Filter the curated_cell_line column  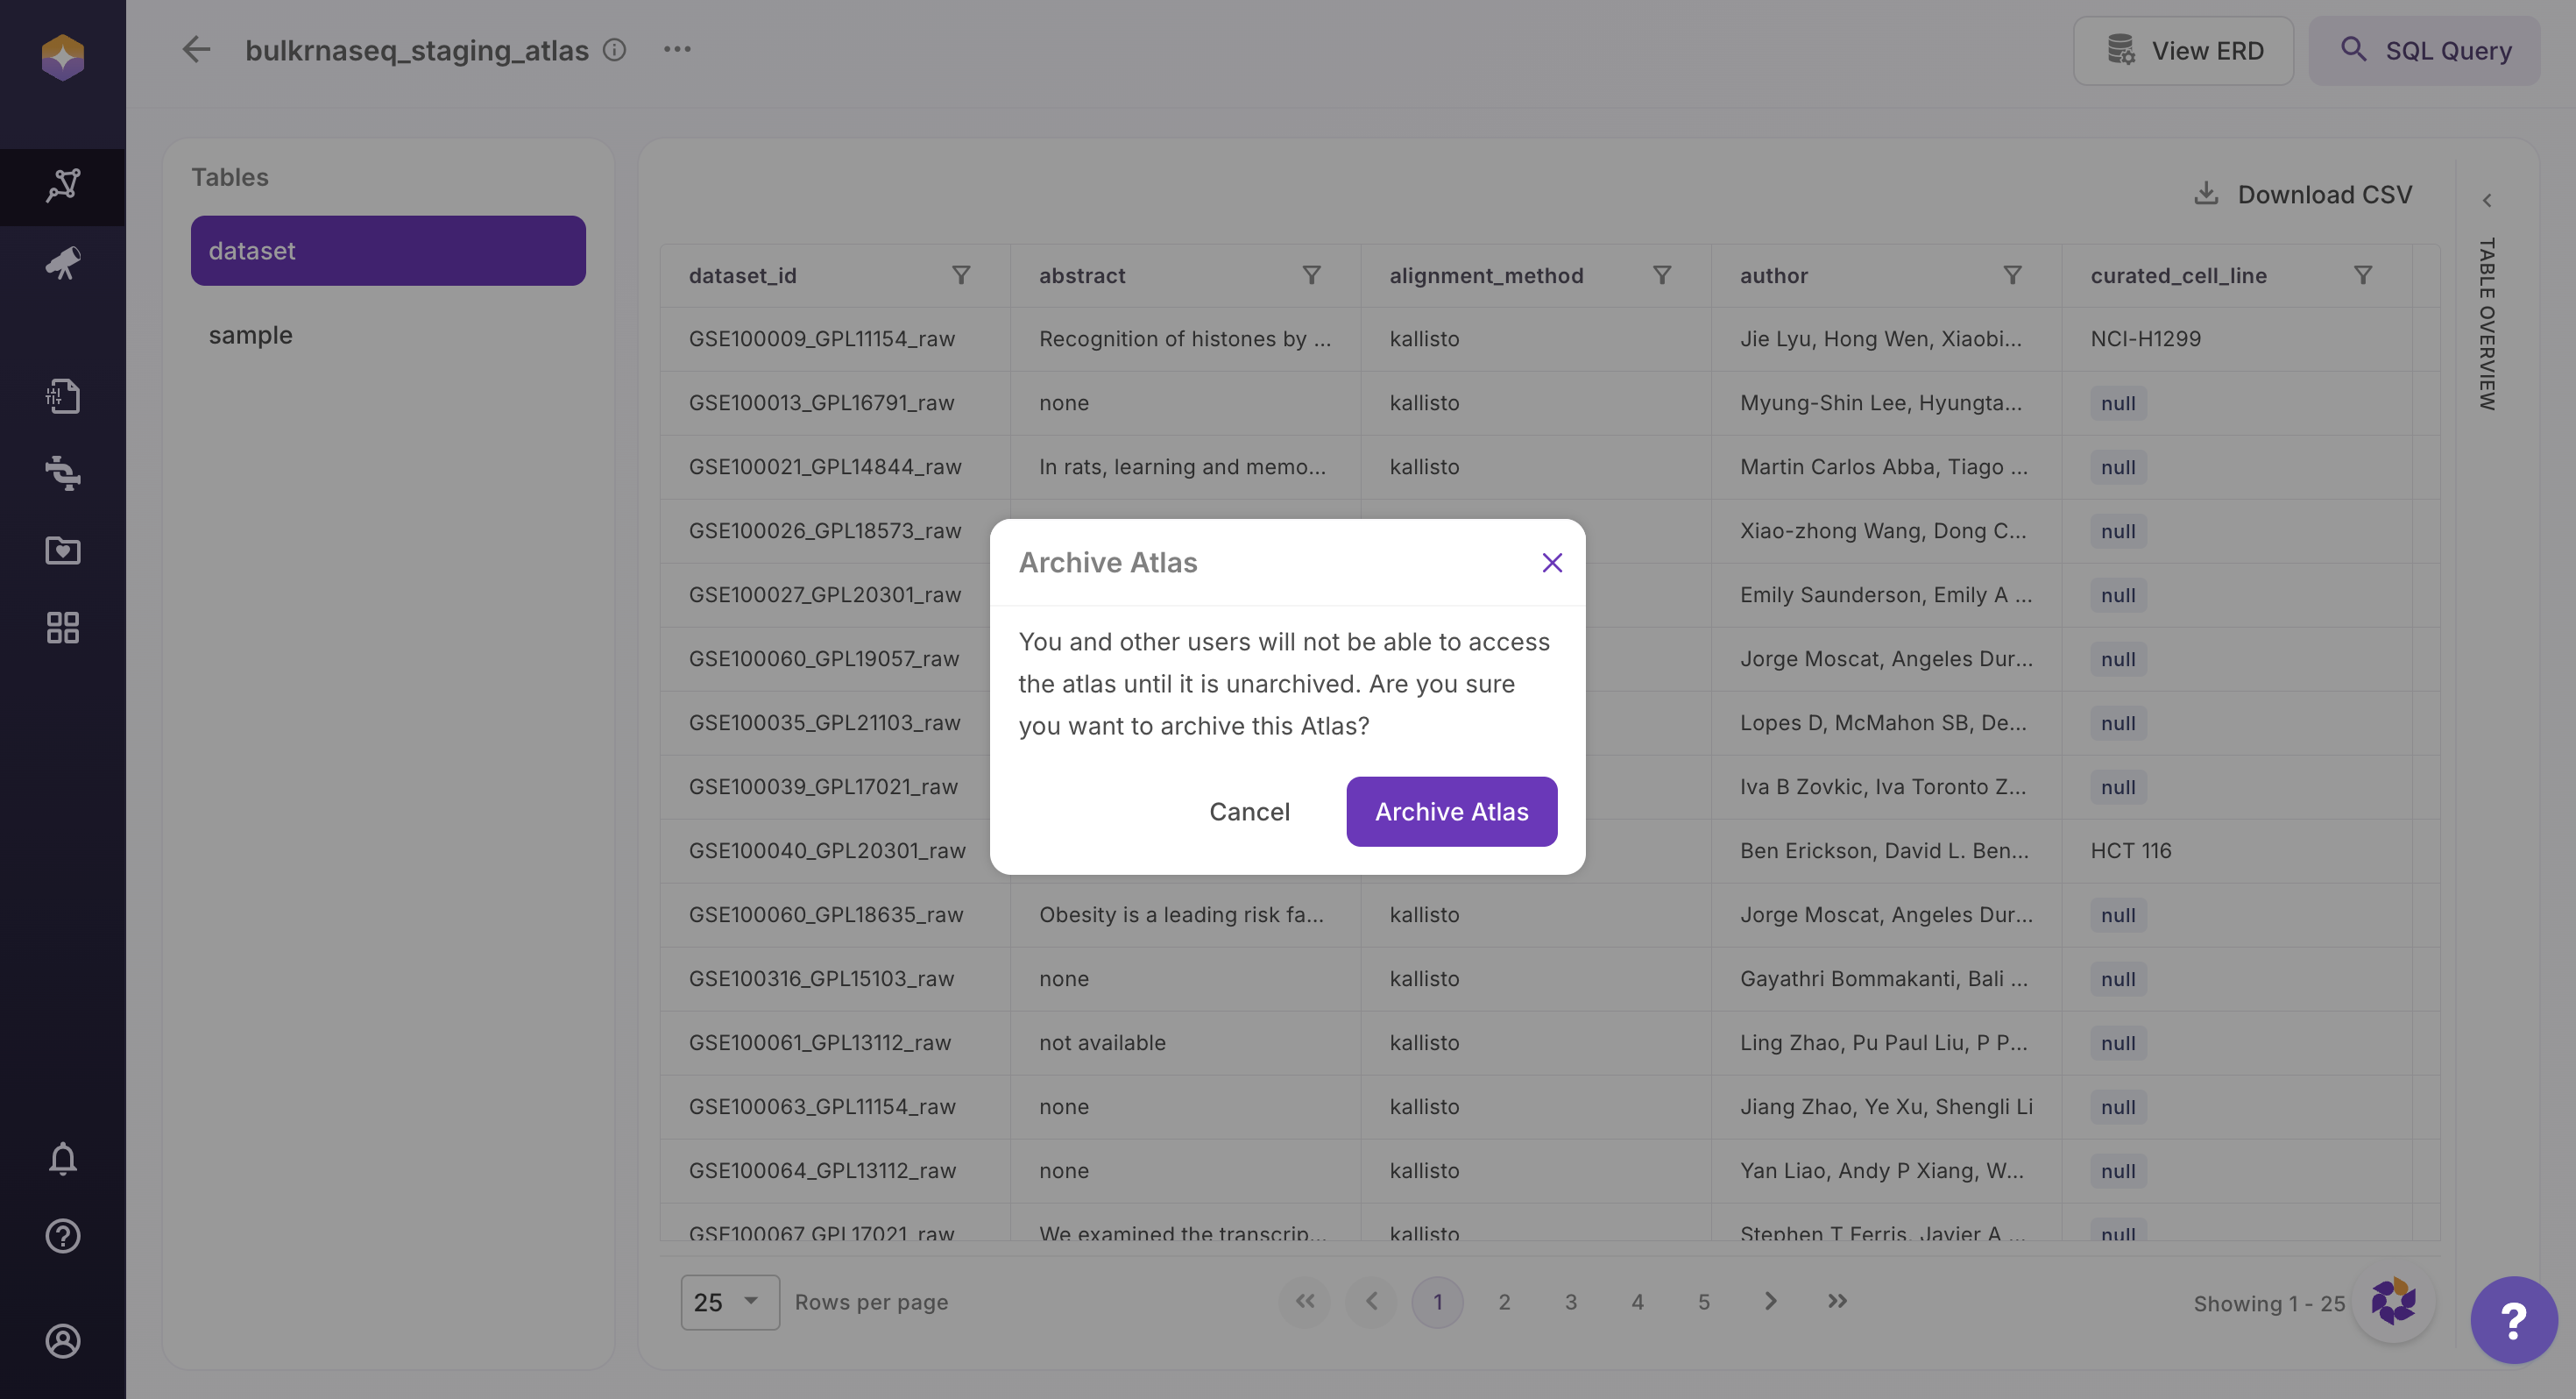(2362, 275)
